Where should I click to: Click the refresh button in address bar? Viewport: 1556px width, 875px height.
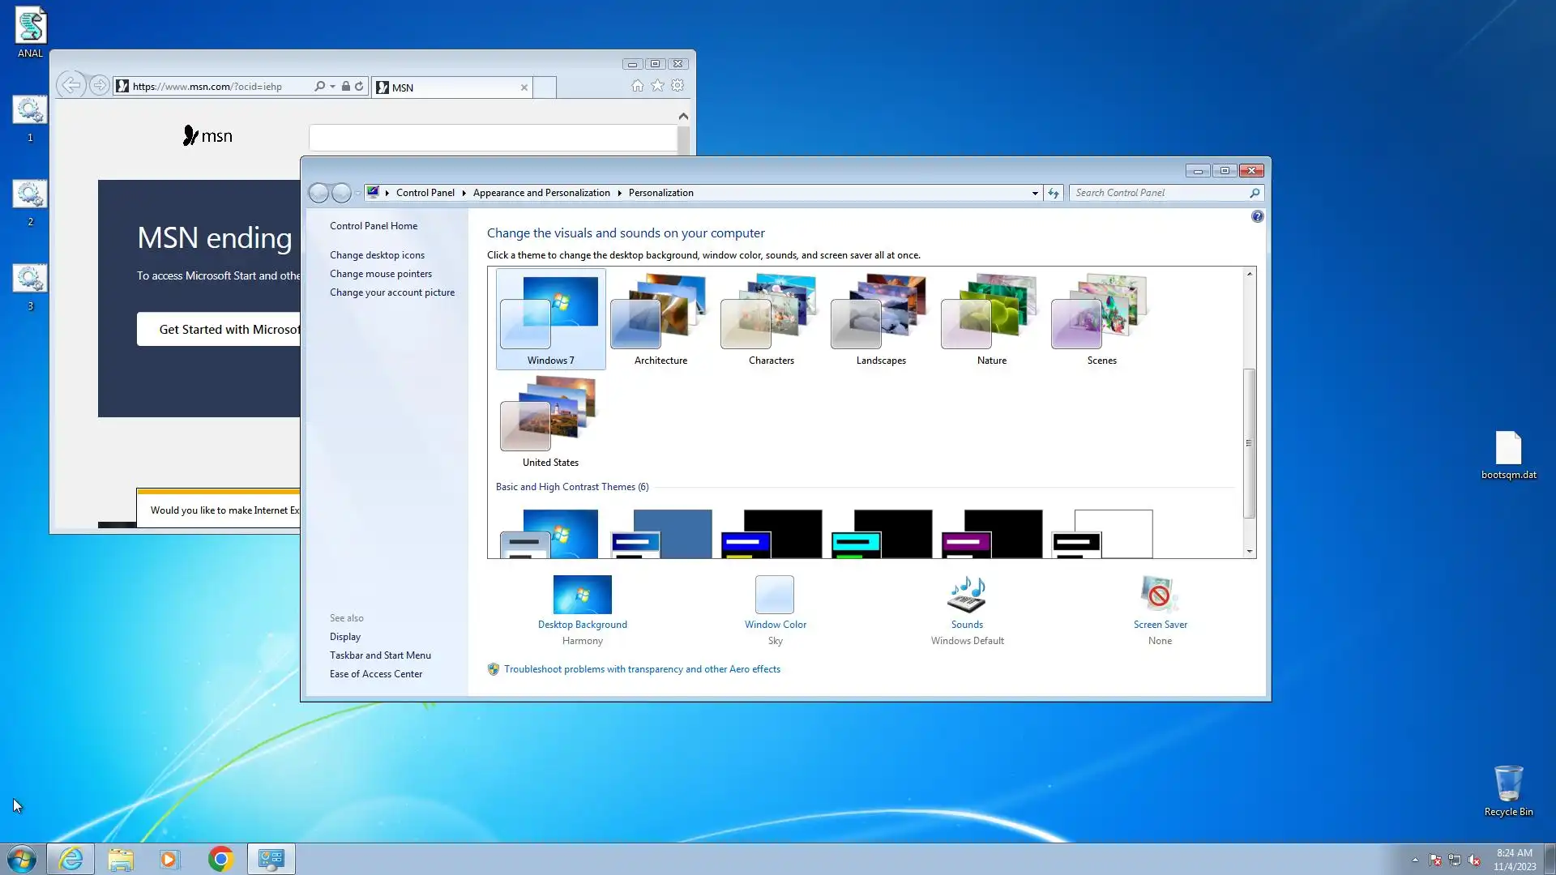pos(1053,193)
